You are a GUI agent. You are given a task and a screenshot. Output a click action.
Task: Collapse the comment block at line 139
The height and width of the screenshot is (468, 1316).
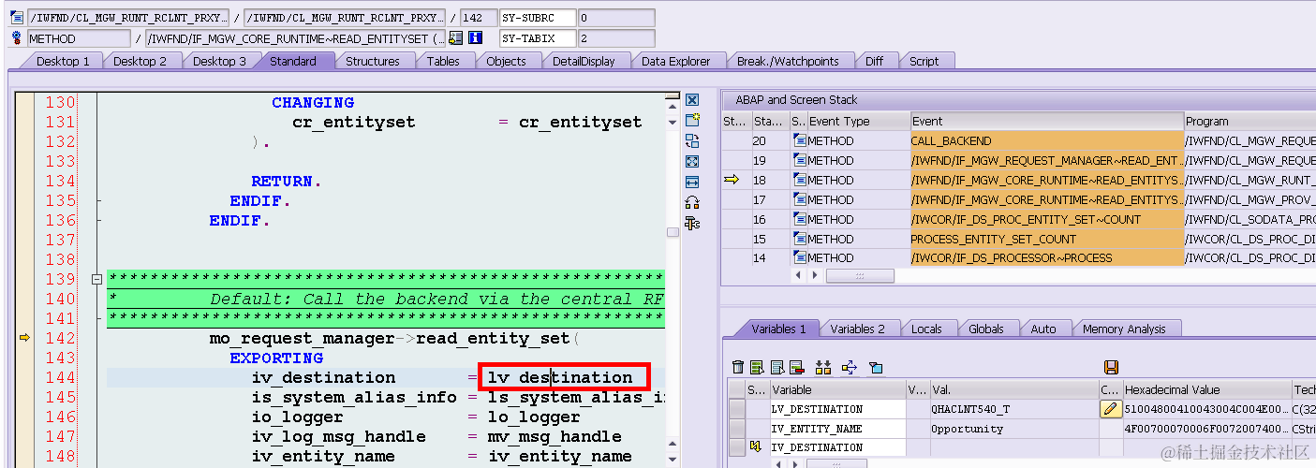pos(96,279)
